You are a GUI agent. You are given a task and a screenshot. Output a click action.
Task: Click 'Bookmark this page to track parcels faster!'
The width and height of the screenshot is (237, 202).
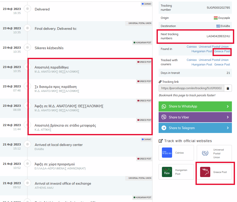(187, 96)
